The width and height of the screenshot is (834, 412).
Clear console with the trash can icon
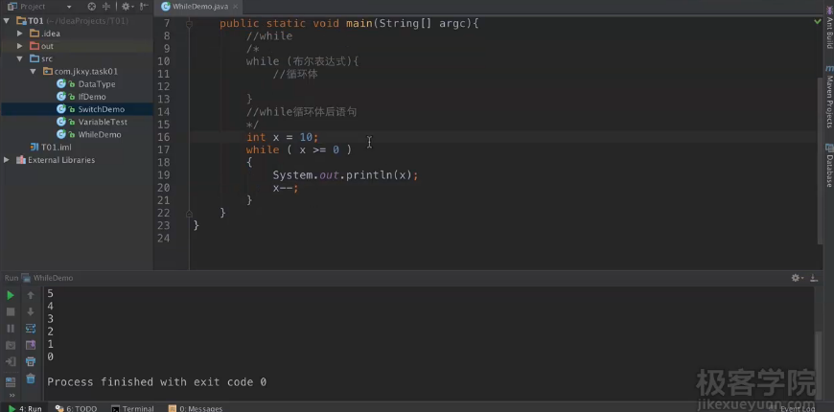31,379
